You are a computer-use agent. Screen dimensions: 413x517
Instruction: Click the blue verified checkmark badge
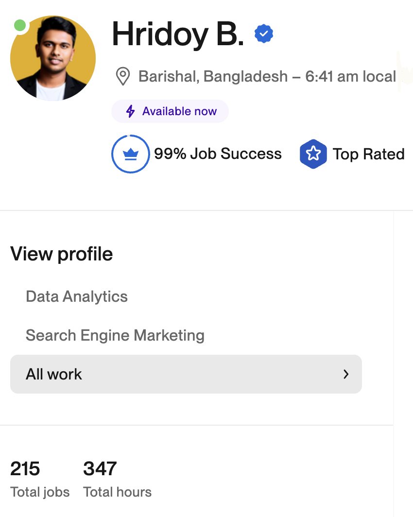(x=264, y=34)
